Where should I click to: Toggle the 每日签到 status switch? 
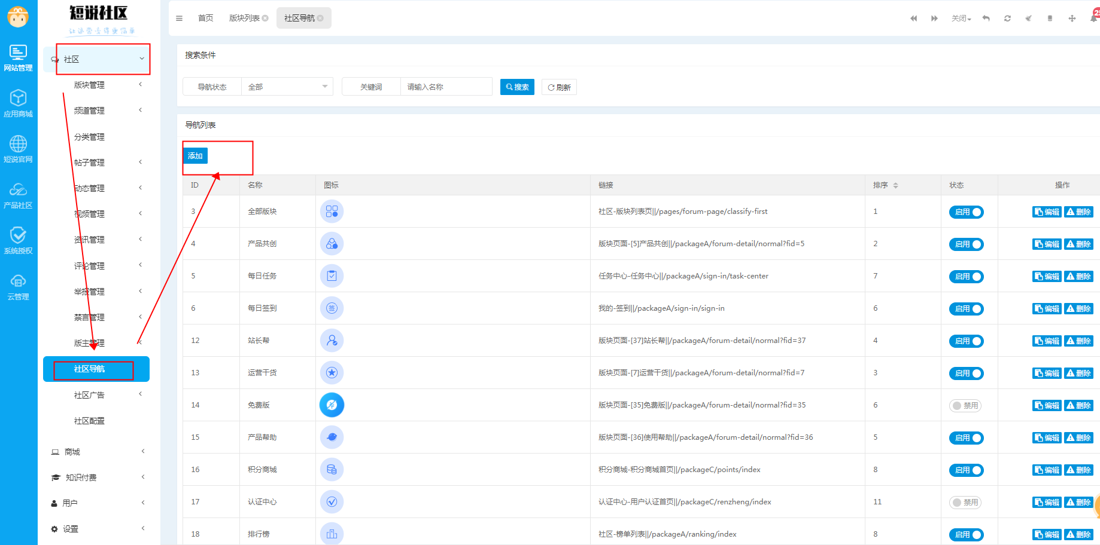966,309
